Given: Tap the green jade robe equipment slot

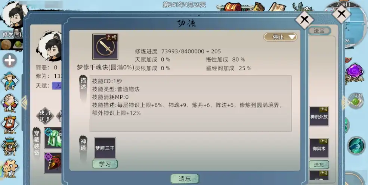Looking at the screenshot, I should tap(53, 138).
